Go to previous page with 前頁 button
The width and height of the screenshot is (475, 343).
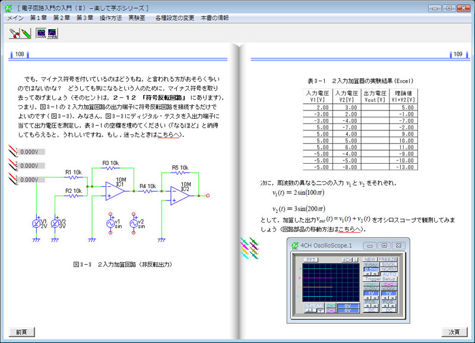(x=22, y=332)
